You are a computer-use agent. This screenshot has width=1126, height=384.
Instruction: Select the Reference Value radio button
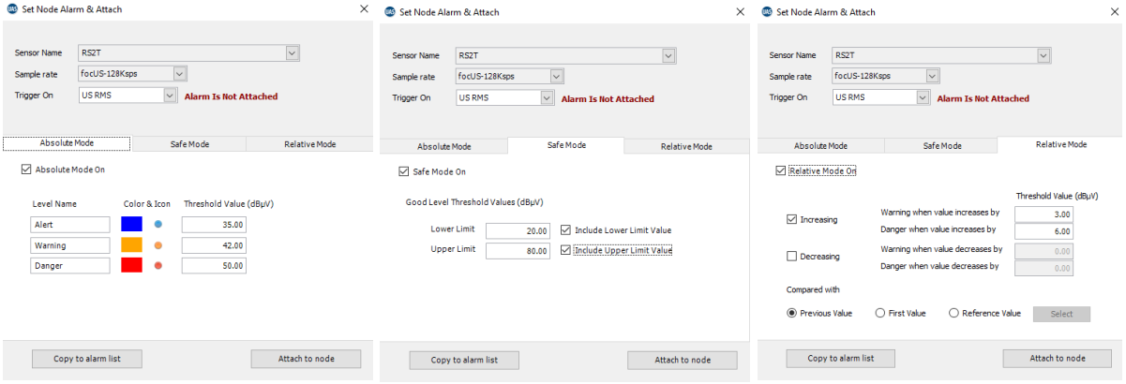tap(954, 313)
